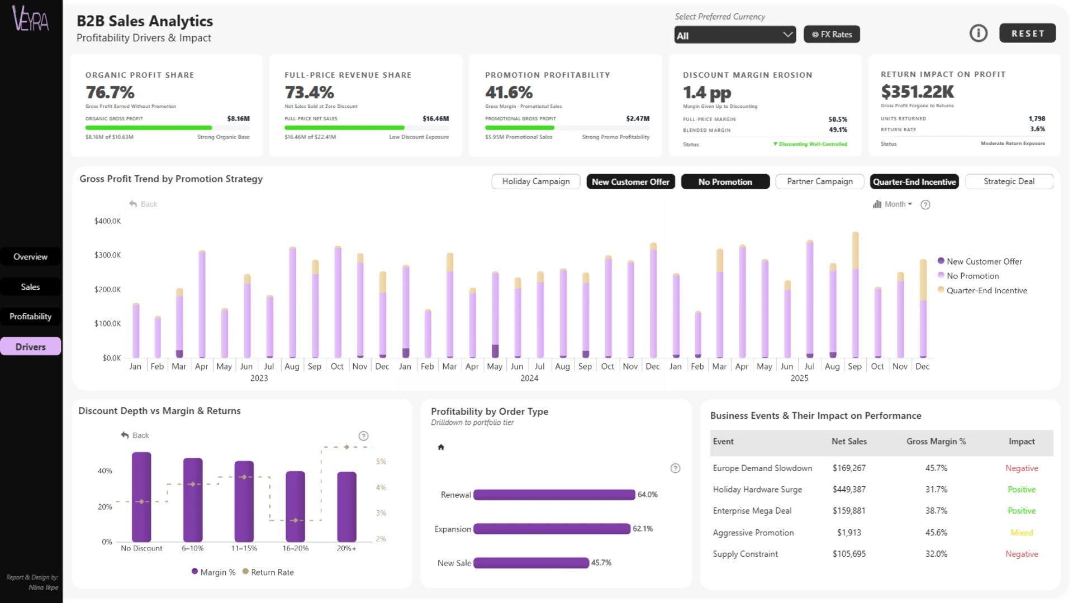Toggle the Holiday Campaign filter
This screenshot has width=1073, height=603.
[x=536, y=181]
